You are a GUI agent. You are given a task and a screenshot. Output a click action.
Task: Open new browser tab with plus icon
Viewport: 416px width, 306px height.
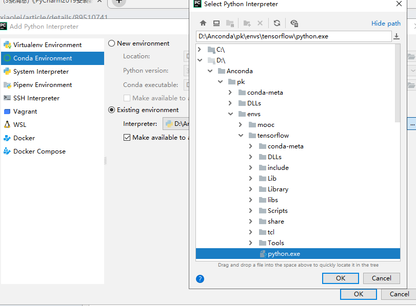pos(119,2)
